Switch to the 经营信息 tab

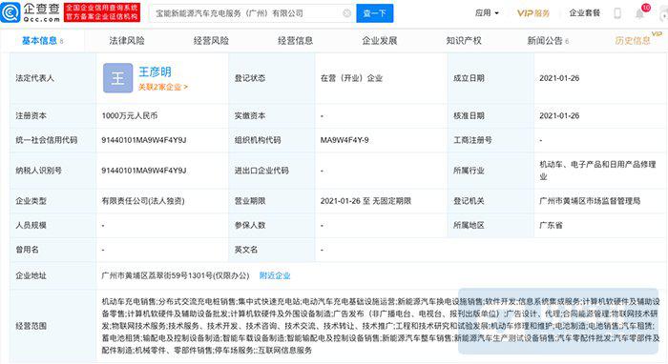click(295, 40)
